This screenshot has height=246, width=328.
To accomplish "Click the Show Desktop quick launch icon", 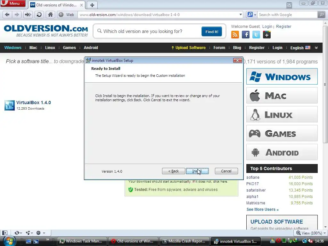I will click(x=29, y=241).
